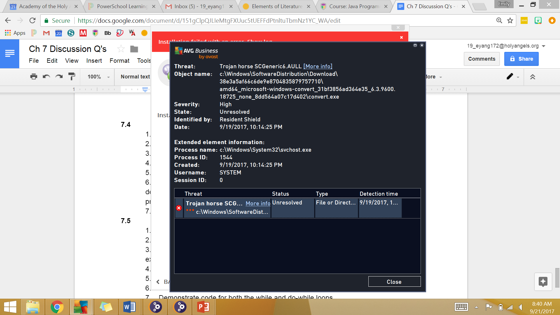Open the calendar bookmark showing 20
Image resolution: width=560 pixels, height=315 pixels.
pyautogui.click(x=59, y=33)
